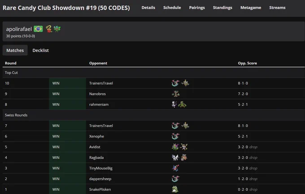The image size is (305, 194).
Task: Click the 1-2-0 drop score for dappersheep
Action: [x=248, y=179]
